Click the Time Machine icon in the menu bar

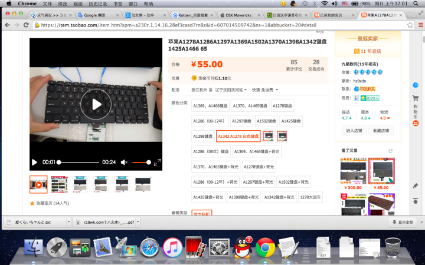click(305, 4)
